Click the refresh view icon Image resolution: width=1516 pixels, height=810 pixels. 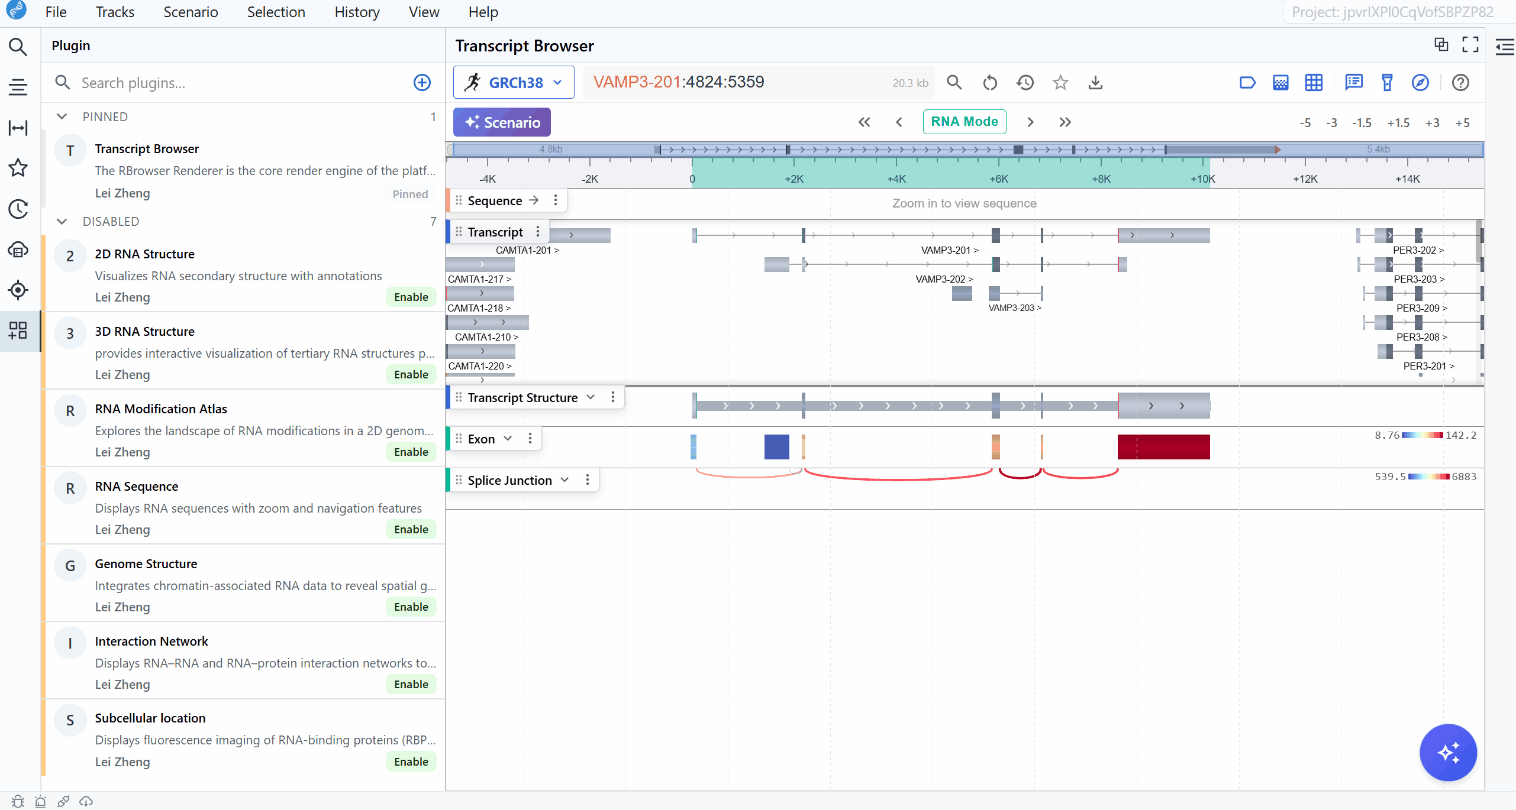(x=990, y=83)
